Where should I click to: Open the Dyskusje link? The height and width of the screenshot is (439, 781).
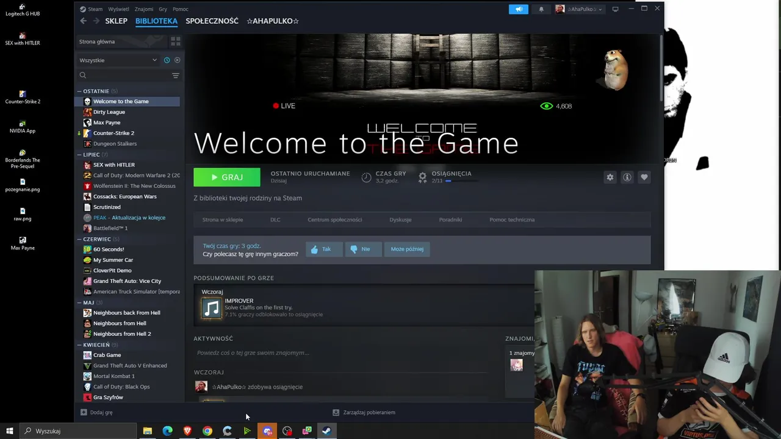(400, 220)
